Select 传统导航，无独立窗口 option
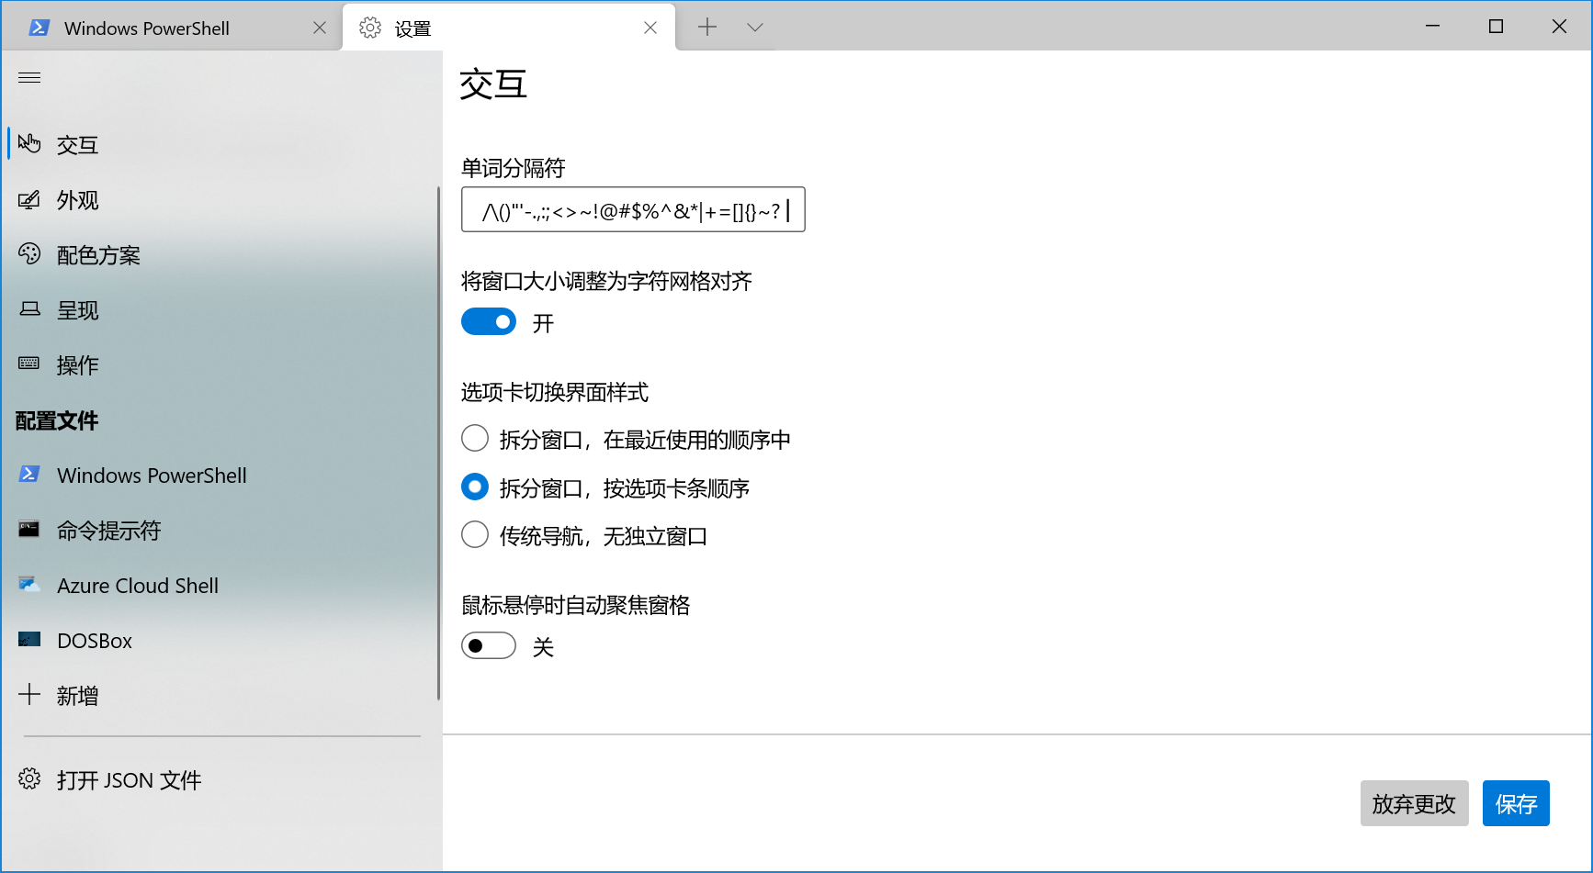This screenshot has width=1593, height=873. 474,534
